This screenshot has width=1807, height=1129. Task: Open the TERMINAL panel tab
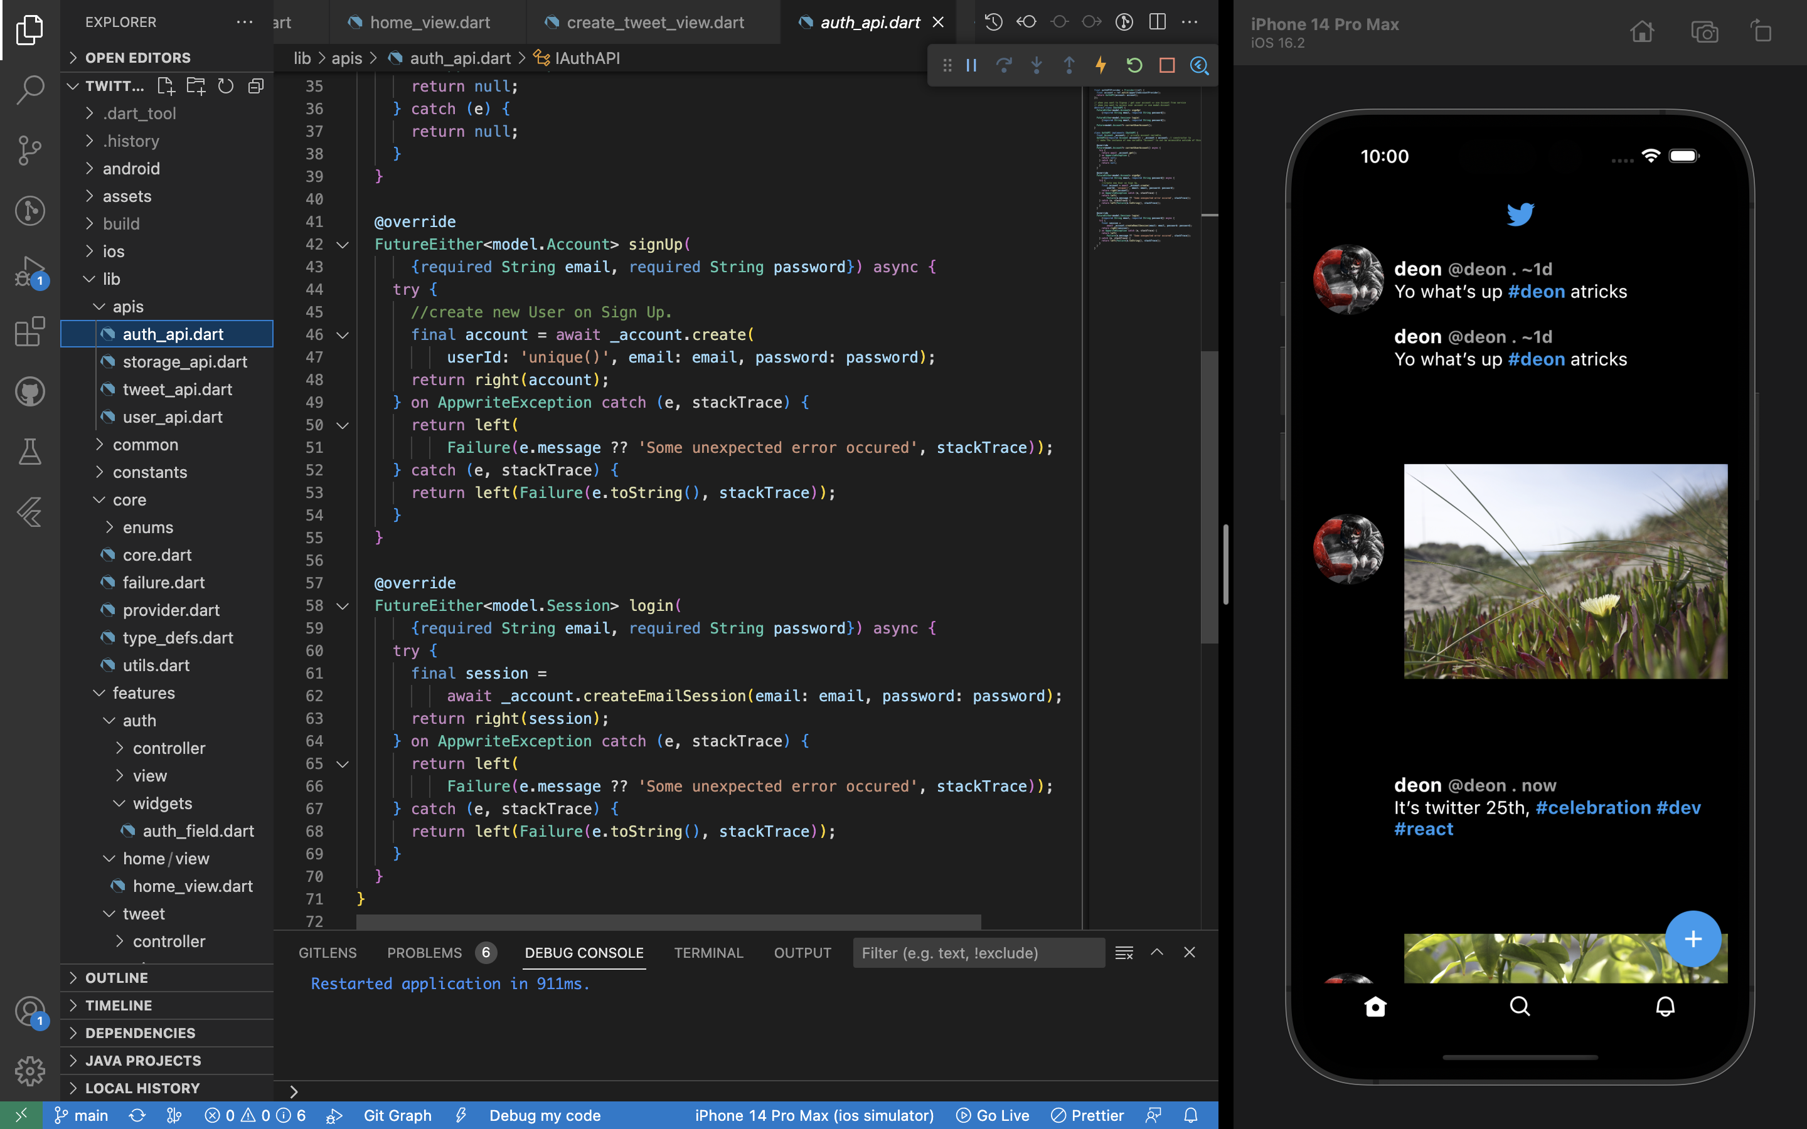pos(708,953)
